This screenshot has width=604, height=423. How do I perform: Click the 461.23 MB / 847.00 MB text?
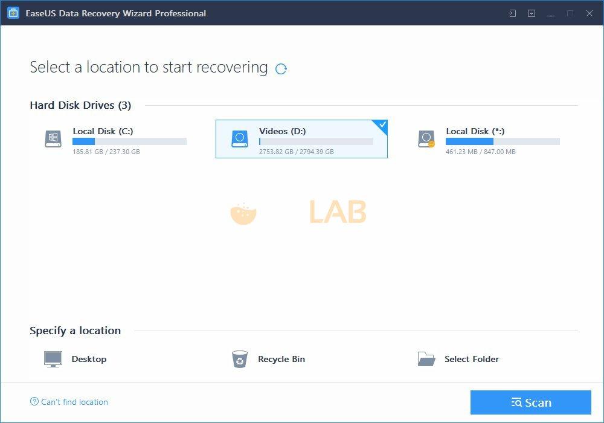(480, 152)
